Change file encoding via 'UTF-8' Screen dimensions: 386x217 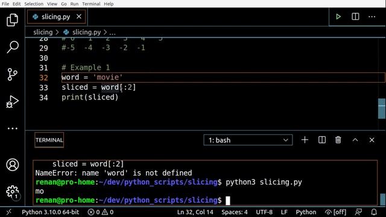pyautogui.click(x=264, y=212)
